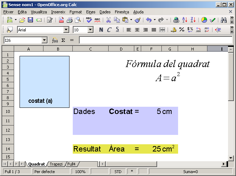
Task: Click the STD selection mode field
Action: [118, 172]
